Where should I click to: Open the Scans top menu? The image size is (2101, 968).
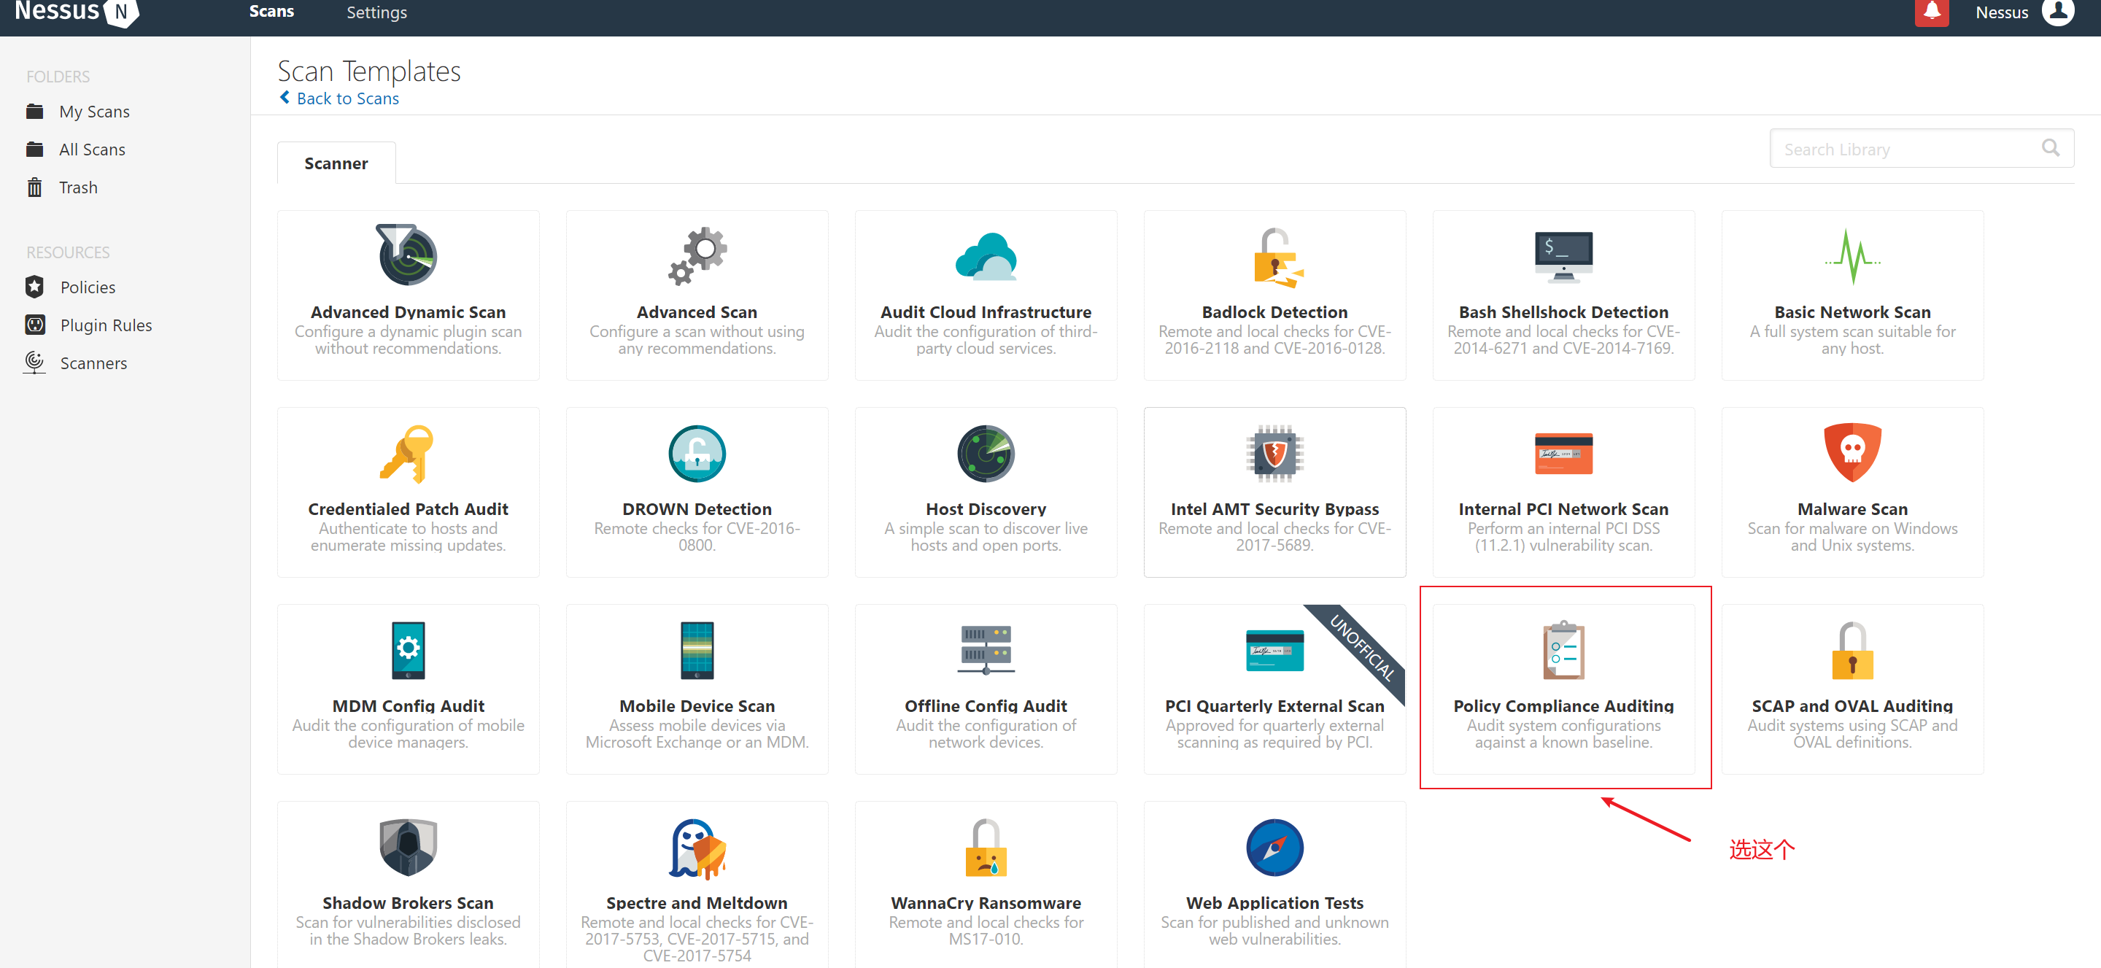271,12
